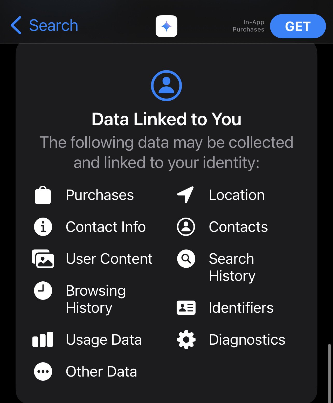
Task: Tap the Identifiers ID card icon
Action: click(186, 308)
